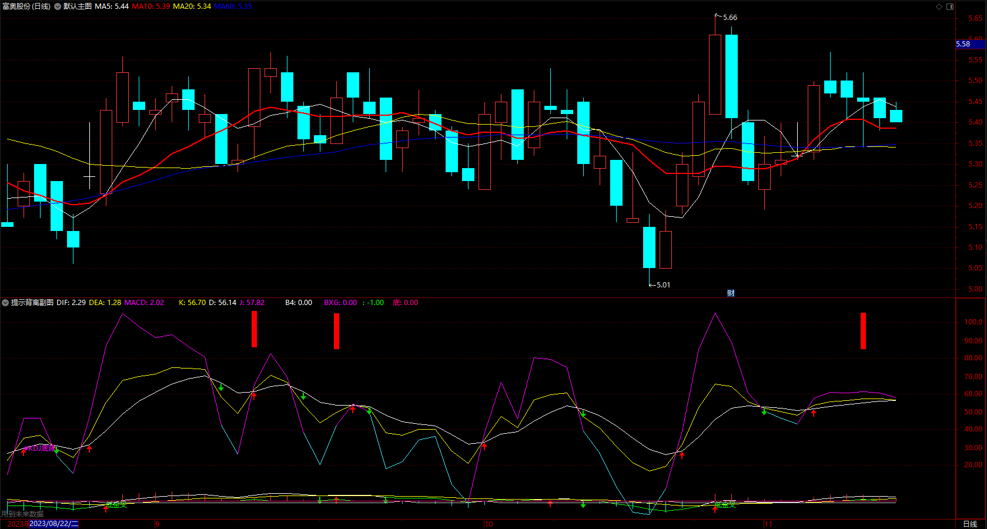Click the 底: 0.00 readout
The image size is (987, 529).
point(406,303)
